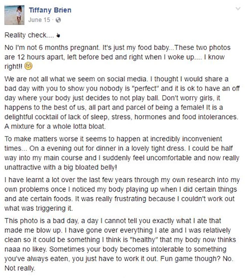Click the quoted word "healthy" in the post
The height and width of the screenshot is (278, 245).
[144, 240]
